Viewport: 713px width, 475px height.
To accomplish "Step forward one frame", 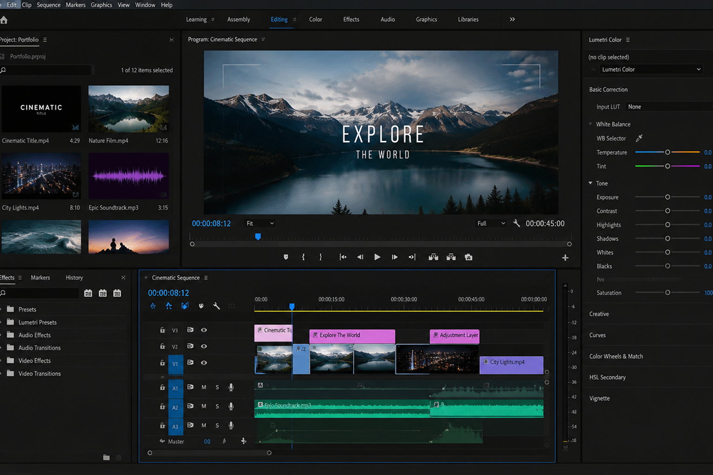I will click(395, 257).
